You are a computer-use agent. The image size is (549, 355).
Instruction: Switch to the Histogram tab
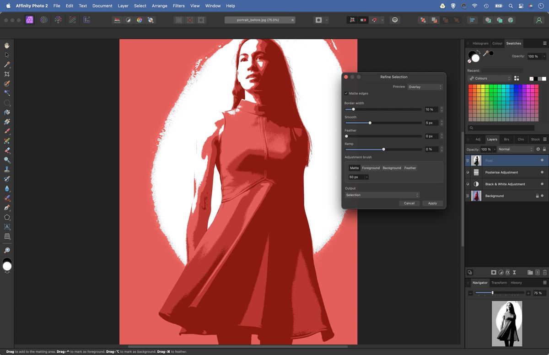point(480,43)
